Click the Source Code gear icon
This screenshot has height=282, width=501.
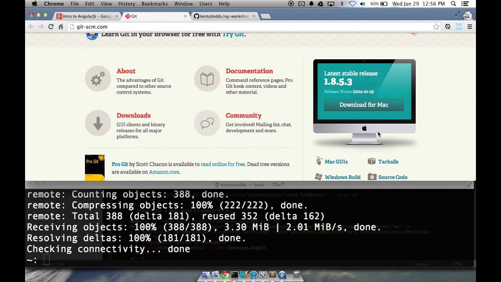[372, 177]
